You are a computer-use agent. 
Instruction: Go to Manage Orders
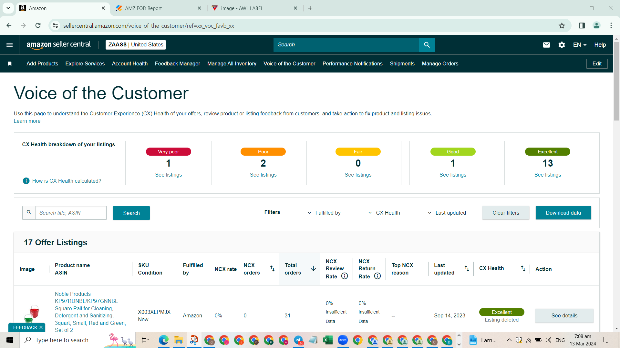click(x=440, y=64)
